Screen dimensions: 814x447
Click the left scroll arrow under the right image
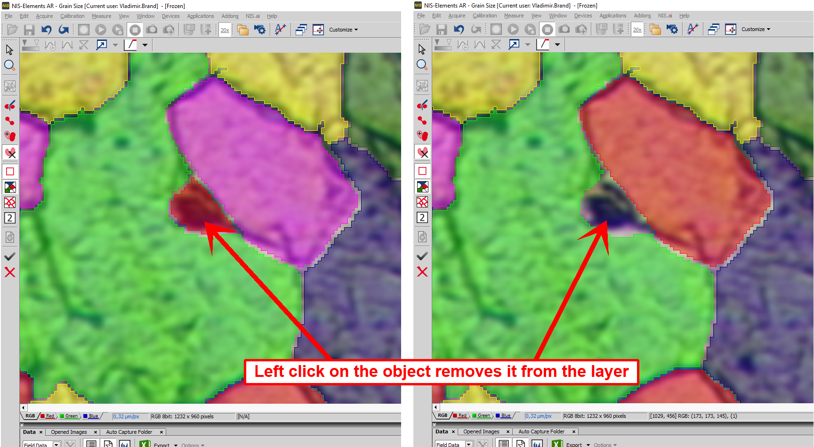435,407
